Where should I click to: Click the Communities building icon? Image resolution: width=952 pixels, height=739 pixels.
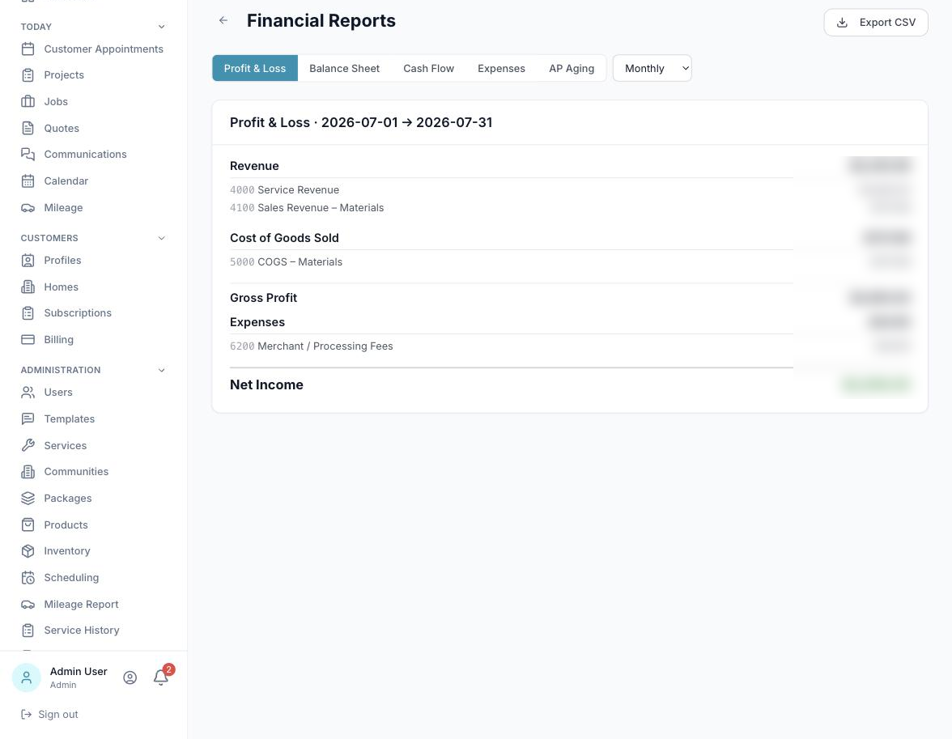(28, 472)
